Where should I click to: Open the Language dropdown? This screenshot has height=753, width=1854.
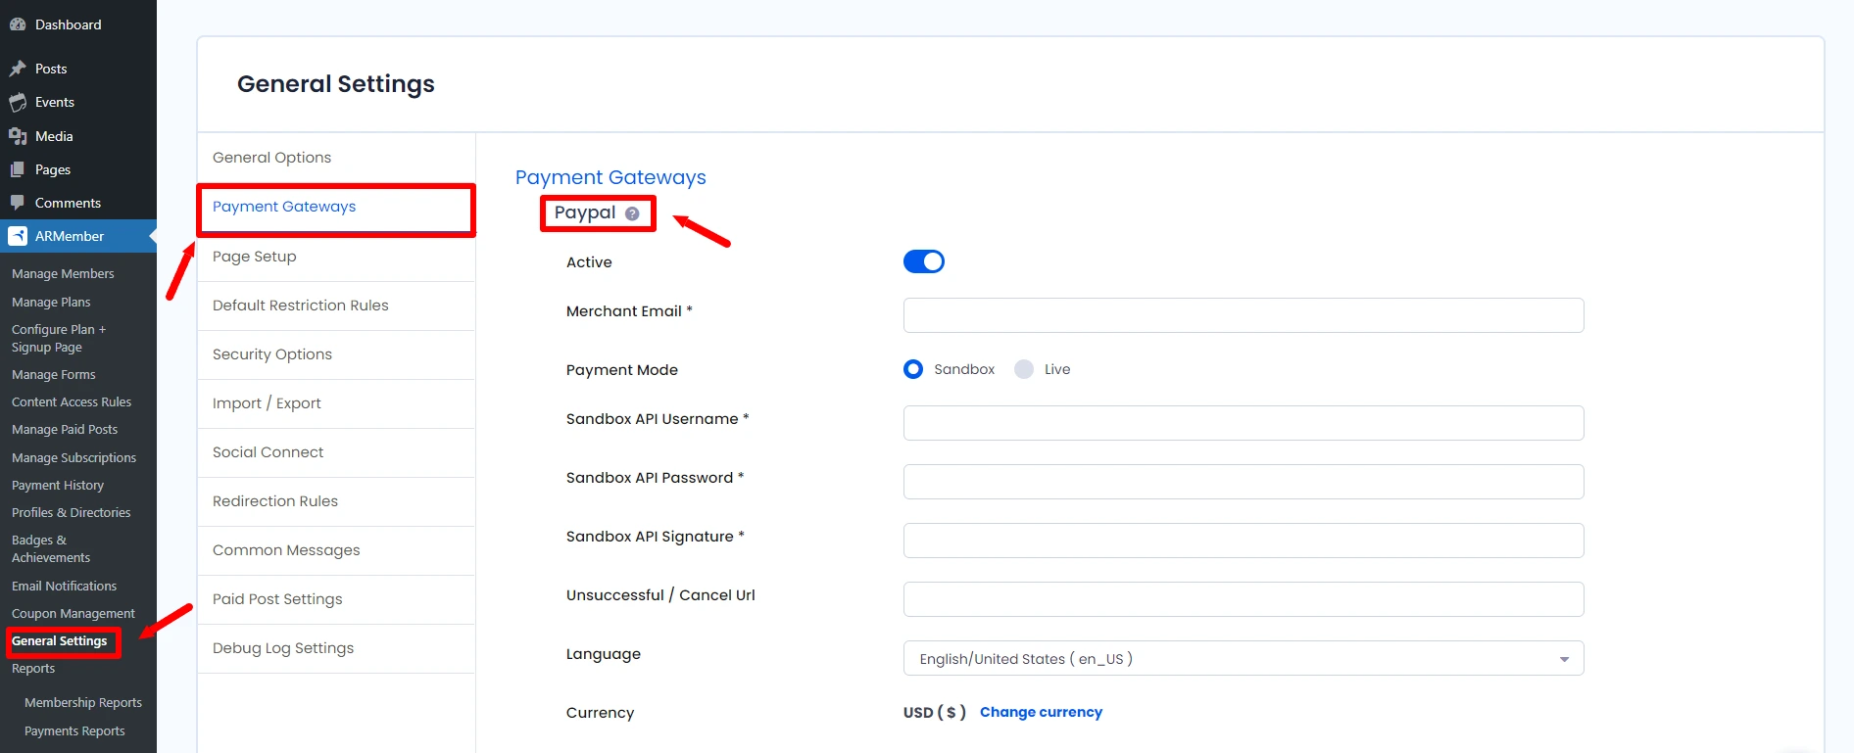click(x=1243, y=659)
